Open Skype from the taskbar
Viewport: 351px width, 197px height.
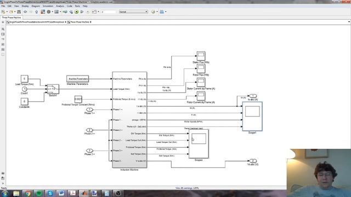pos(50,193)
